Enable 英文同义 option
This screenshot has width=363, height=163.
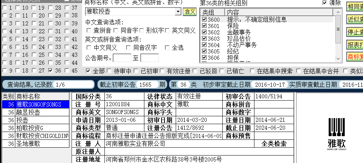(167, 30)
